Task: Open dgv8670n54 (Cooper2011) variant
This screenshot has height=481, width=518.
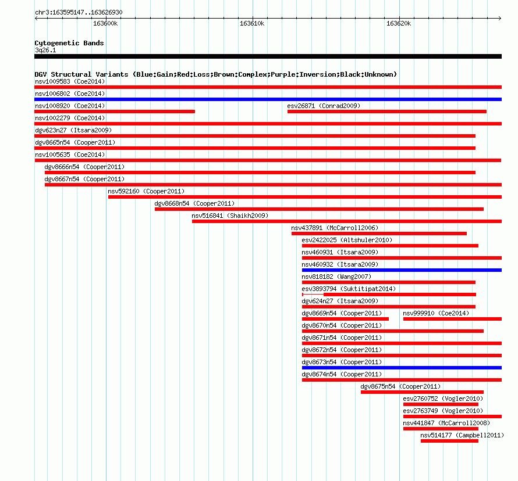Action: (342, 325)
